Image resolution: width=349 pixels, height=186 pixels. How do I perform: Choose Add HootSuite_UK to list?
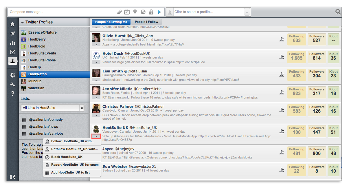(72, 173)
